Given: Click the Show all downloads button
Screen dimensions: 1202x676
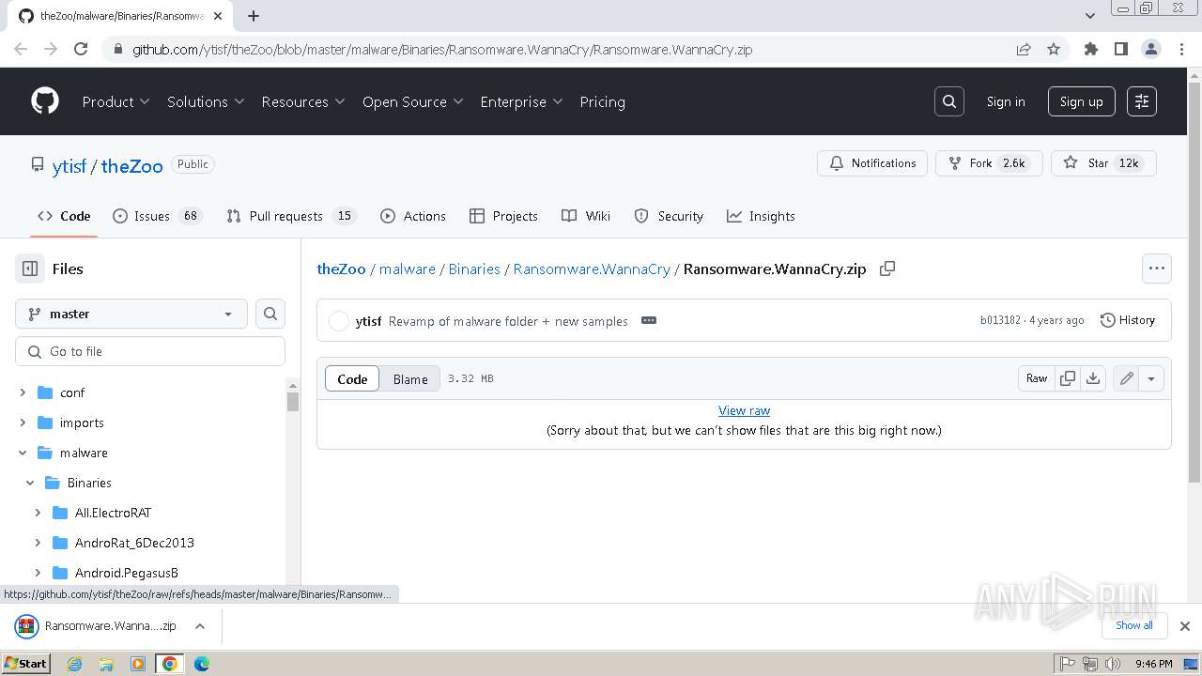Looking at the screenshot, I should 1133,625.
